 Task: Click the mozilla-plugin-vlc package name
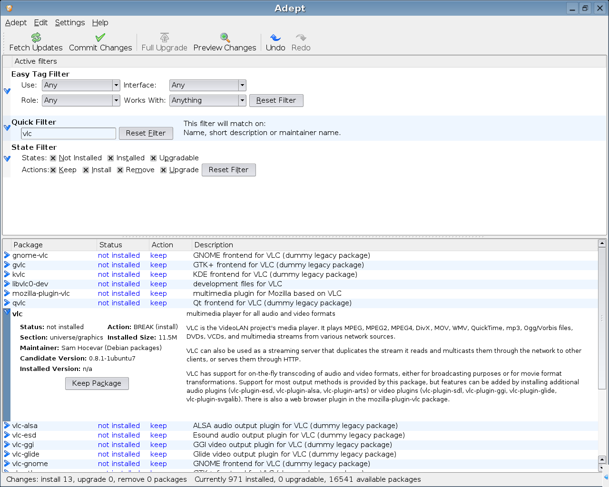pyautogui.click(x=41, y=293)
